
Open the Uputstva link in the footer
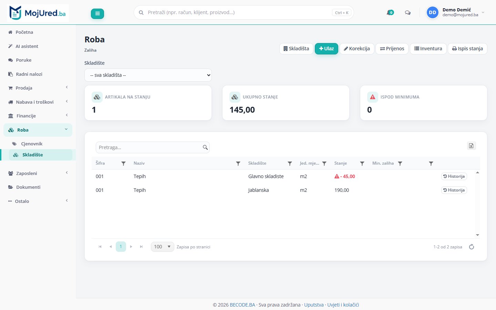click(314, 305)
